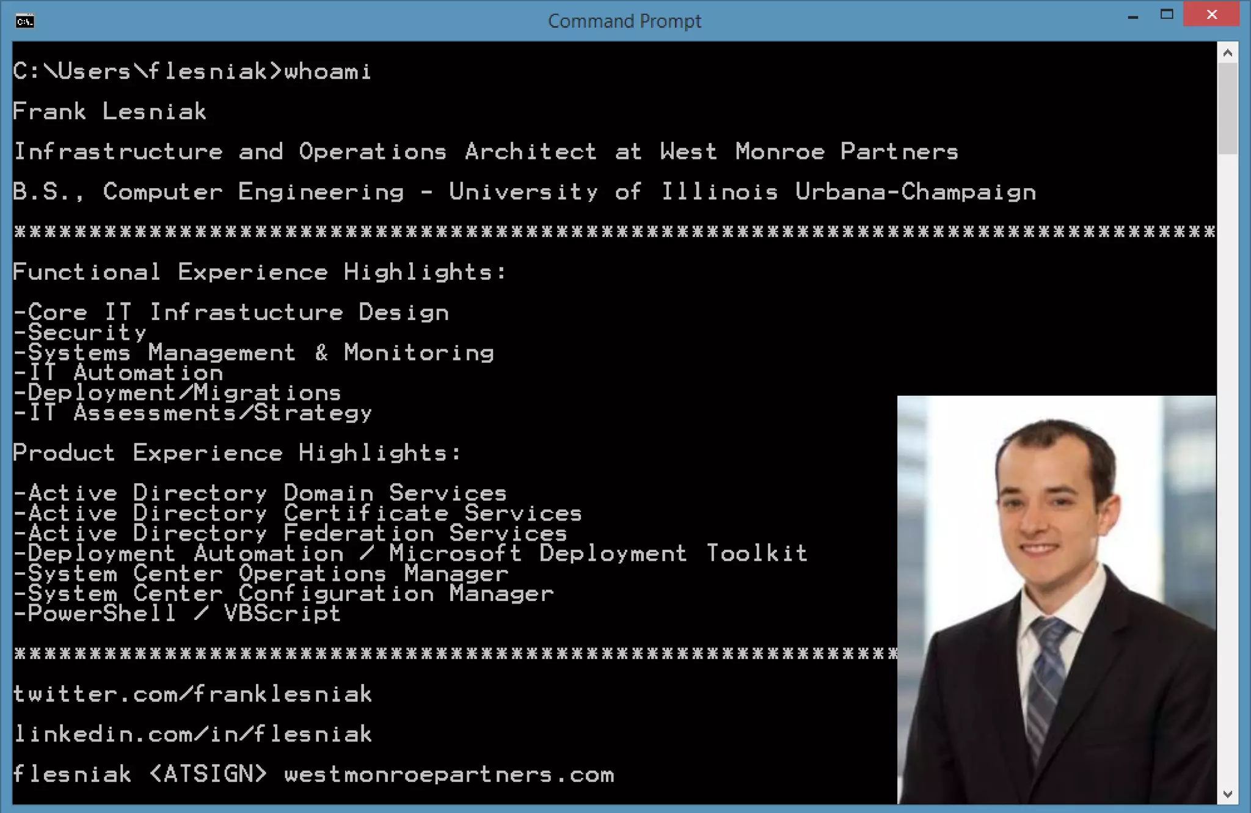Click the Command Prompt system menu icon

click(x=25, y=21)
